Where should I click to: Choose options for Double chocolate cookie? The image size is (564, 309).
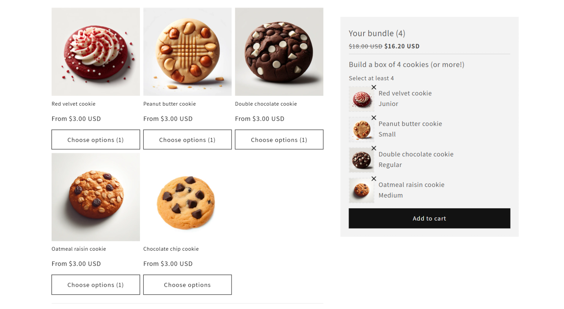coord(279,140)
